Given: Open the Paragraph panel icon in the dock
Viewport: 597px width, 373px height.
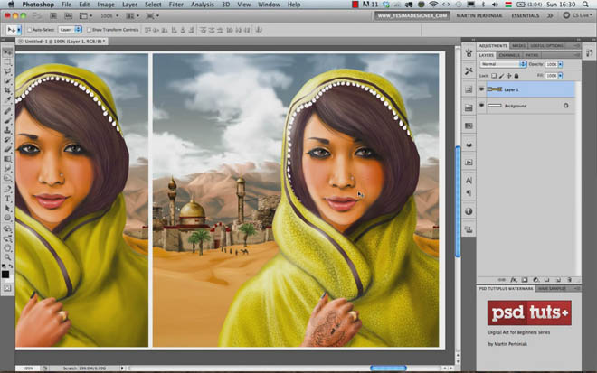Looking at the screenshot, I should point(469,193).
